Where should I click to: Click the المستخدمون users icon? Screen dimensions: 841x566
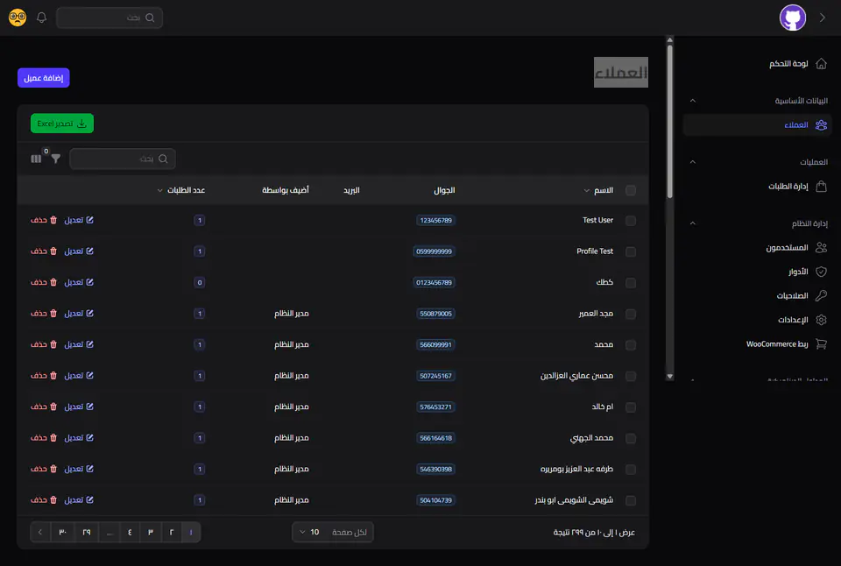click(821, 247)
